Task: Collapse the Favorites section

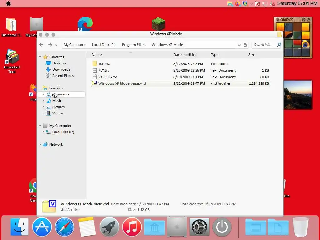Action: point(40,57)
